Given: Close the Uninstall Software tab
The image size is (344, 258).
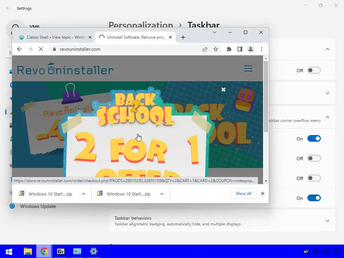Looking at the screenshot, I should pos(170,37).
